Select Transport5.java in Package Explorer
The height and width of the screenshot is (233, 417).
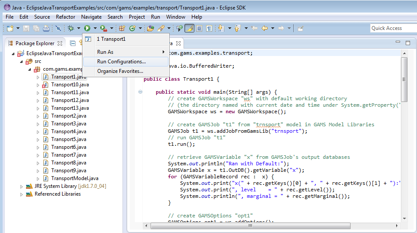click(69, 139)
